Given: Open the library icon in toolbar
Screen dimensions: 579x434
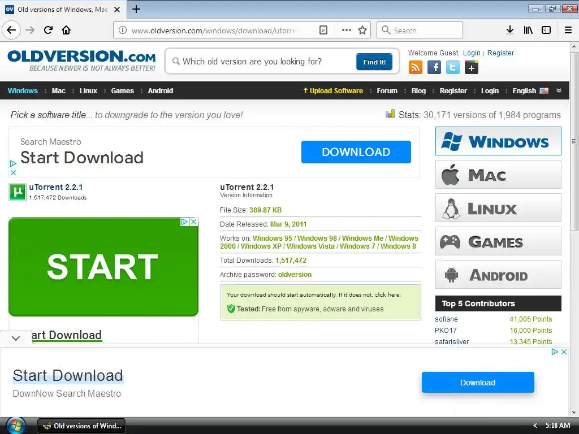Looking at the screenshot, I should [528, 30].
